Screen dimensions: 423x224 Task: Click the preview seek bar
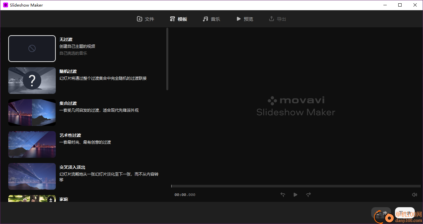[296, 186]
